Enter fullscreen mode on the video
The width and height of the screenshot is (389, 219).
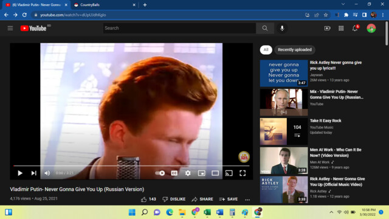tap(243, 173)
